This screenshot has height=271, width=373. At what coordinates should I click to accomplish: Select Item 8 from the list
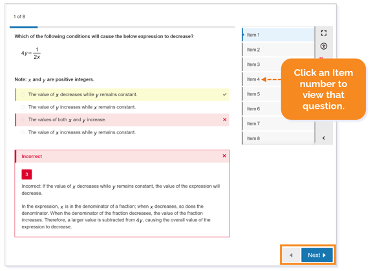pos(278,138)
